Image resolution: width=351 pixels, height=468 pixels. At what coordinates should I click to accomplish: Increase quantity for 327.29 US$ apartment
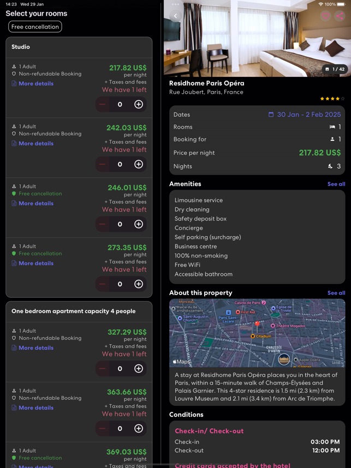tap(139, 369)
